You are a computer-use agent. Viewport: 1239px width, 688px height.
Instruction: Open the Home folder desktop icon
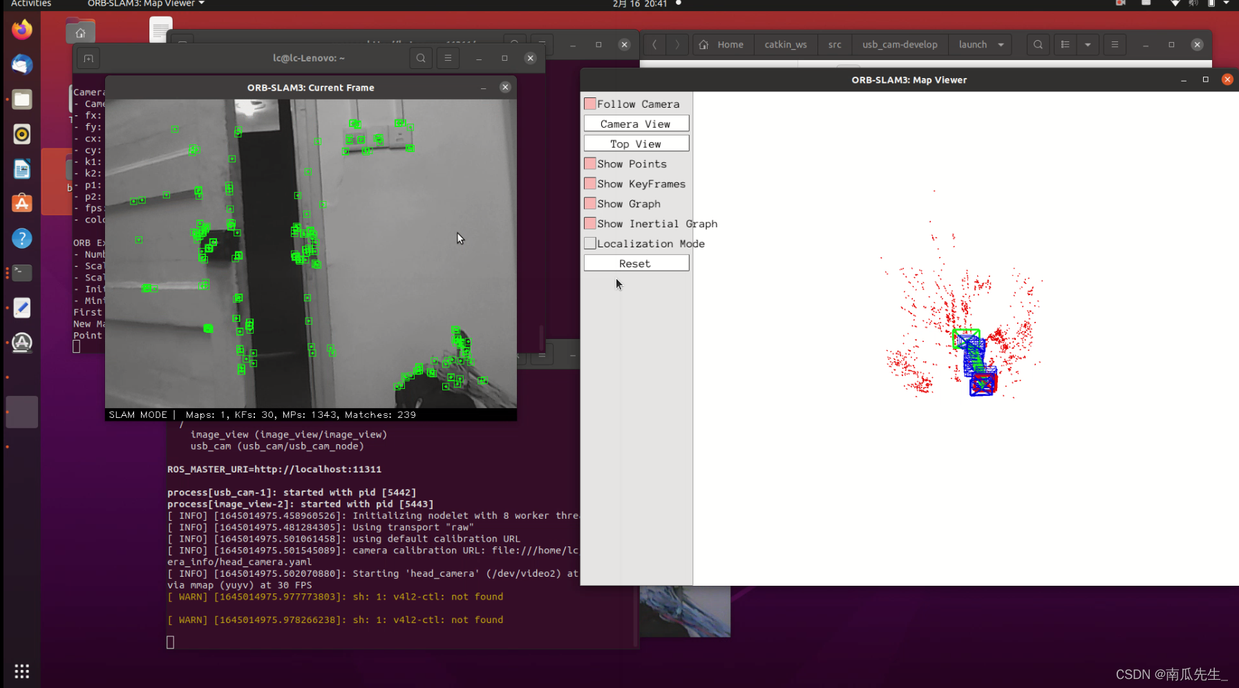tap(81, 32)
